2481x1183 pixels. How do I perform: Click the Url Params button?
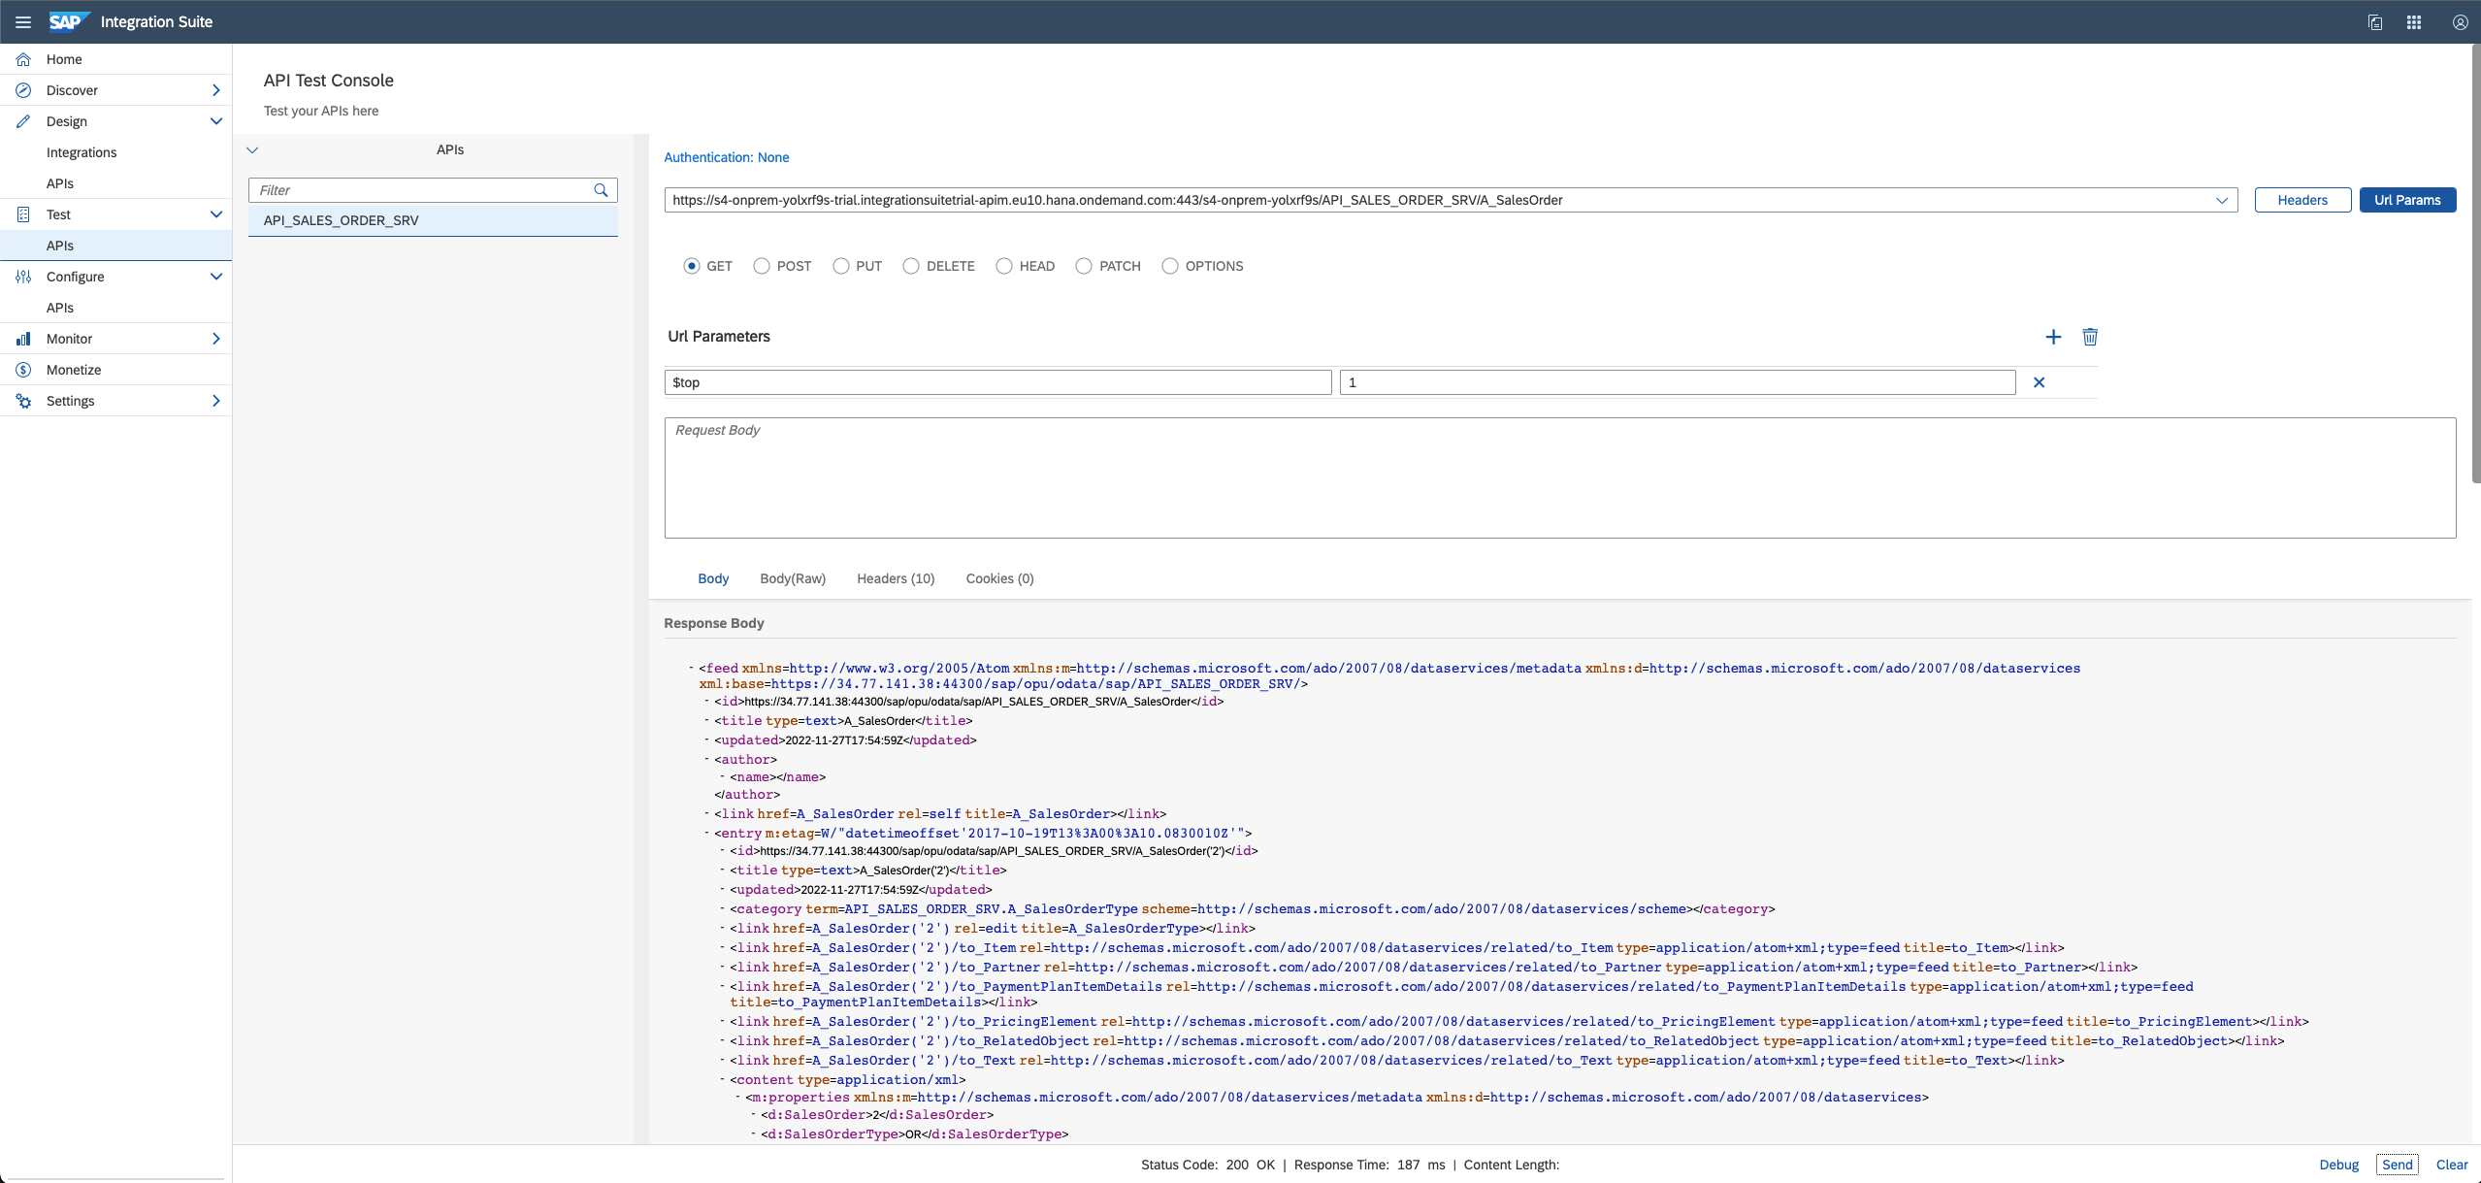(2407, 200)
